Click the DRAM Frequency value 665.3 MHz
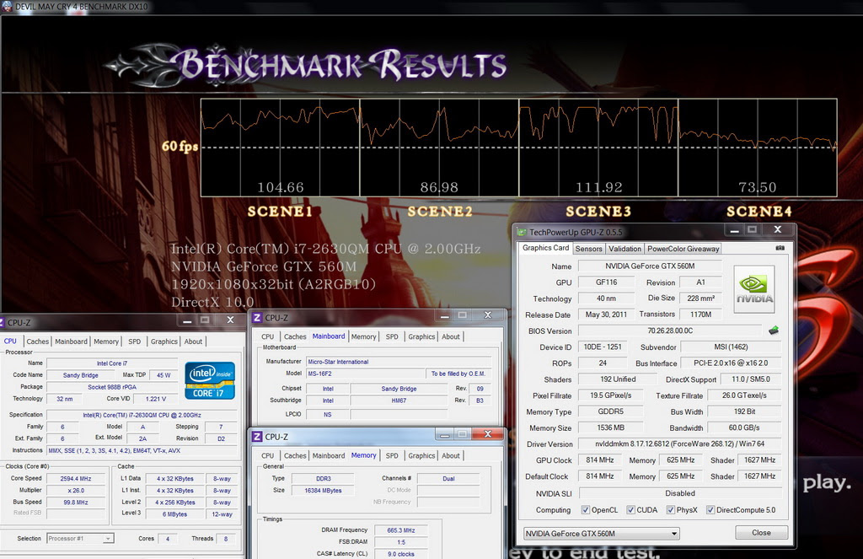 (x=400, y=529)
